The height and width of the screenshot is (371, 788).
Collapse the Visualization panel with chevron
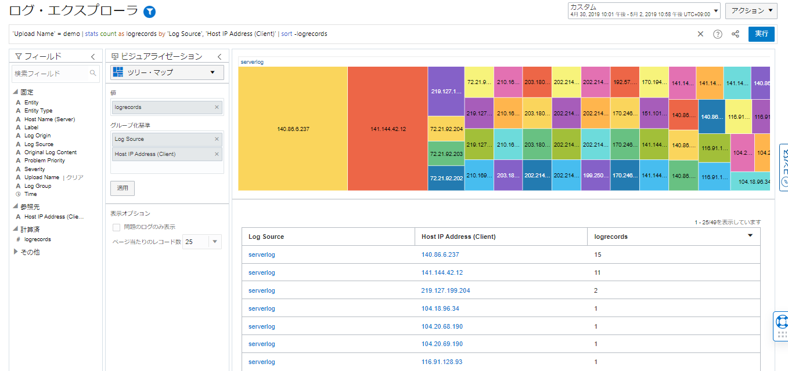coord(220,57)
